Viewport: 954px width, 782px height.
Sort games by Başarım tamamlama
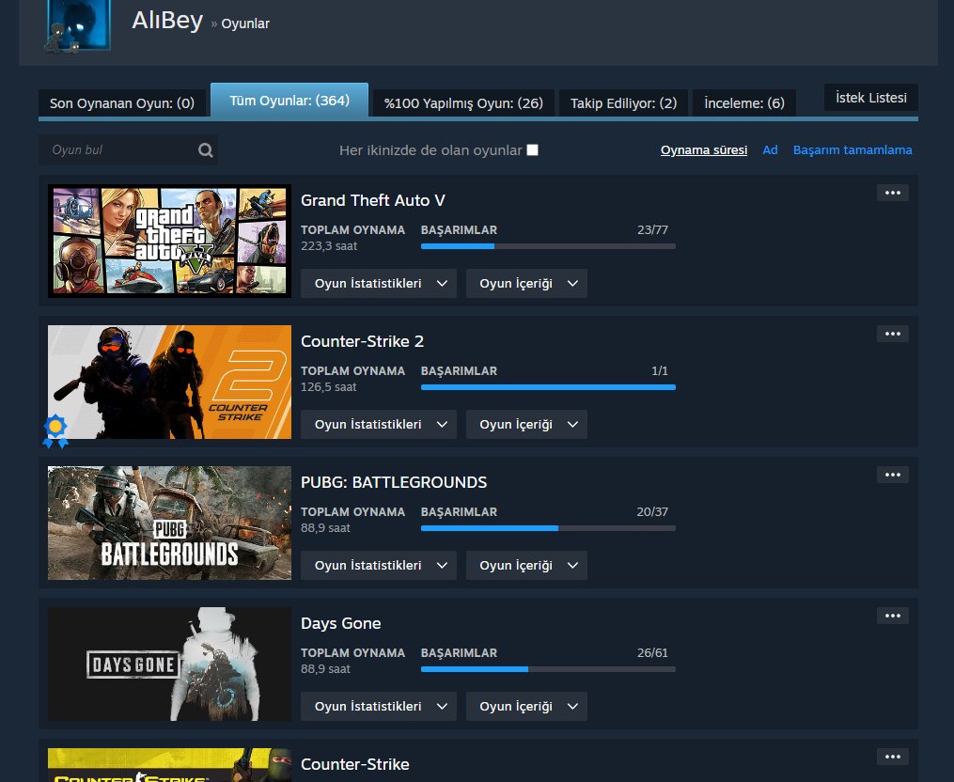852,149
